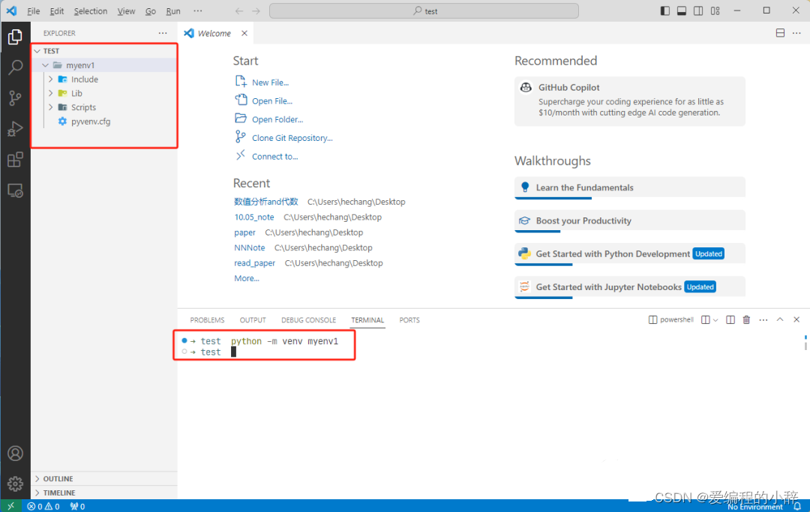Click the New File link

click(270, 82)
